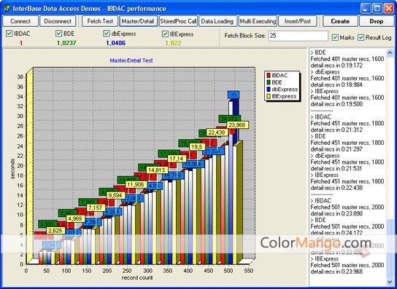Launch the Data Loading test
The width and height of the screenshot is (397, 289).
(x=217, y=21)
